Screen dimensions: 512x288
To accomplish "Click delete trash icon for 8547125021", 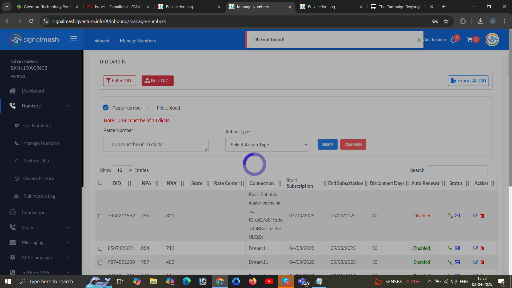I will tap(482, 248).
